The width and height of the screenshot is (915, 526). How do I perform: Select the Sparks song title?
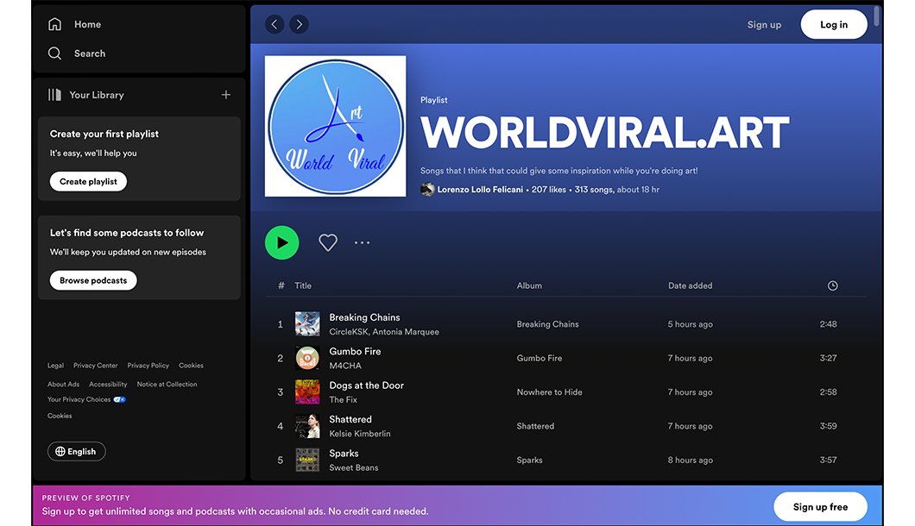(x=344, y=453)
